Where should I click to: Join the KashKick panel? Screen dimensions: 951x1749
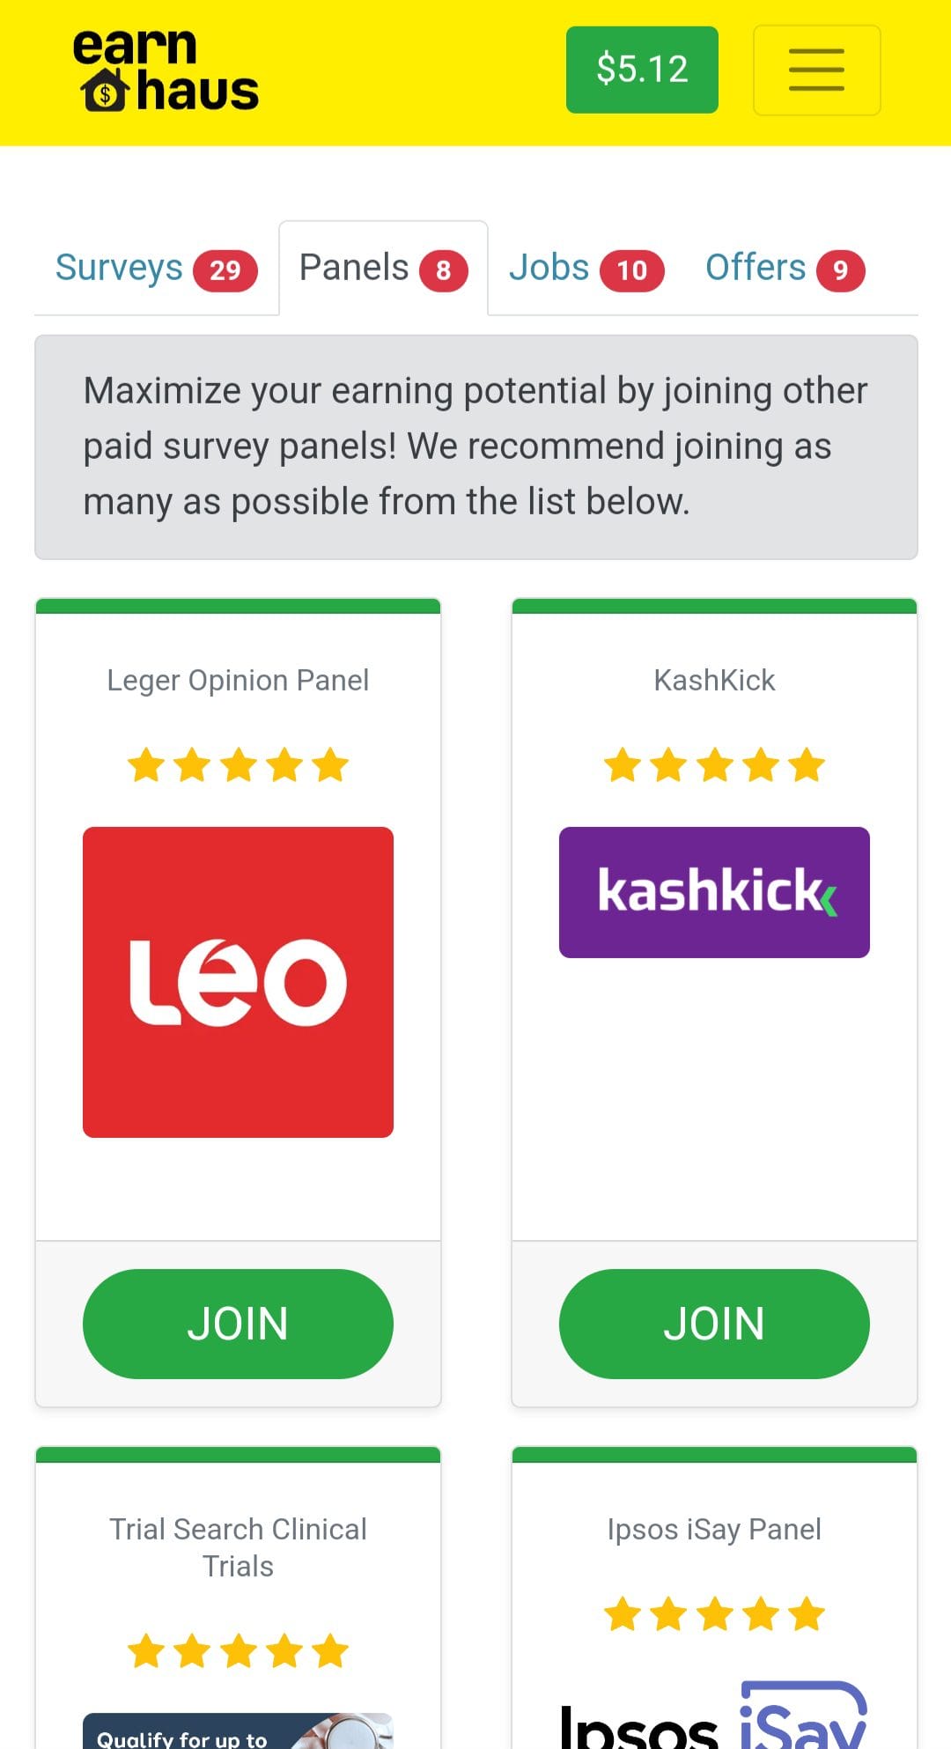pyautogui.click(x=714, y=1324)
